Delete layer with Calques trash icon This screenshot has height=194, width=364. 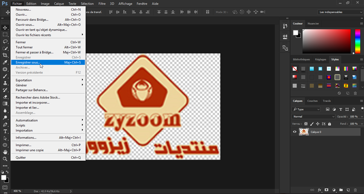coord(355,190)
